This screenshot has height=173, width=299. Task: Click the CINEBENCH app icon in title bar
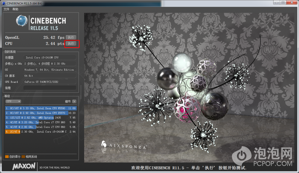tap(4, 3)
